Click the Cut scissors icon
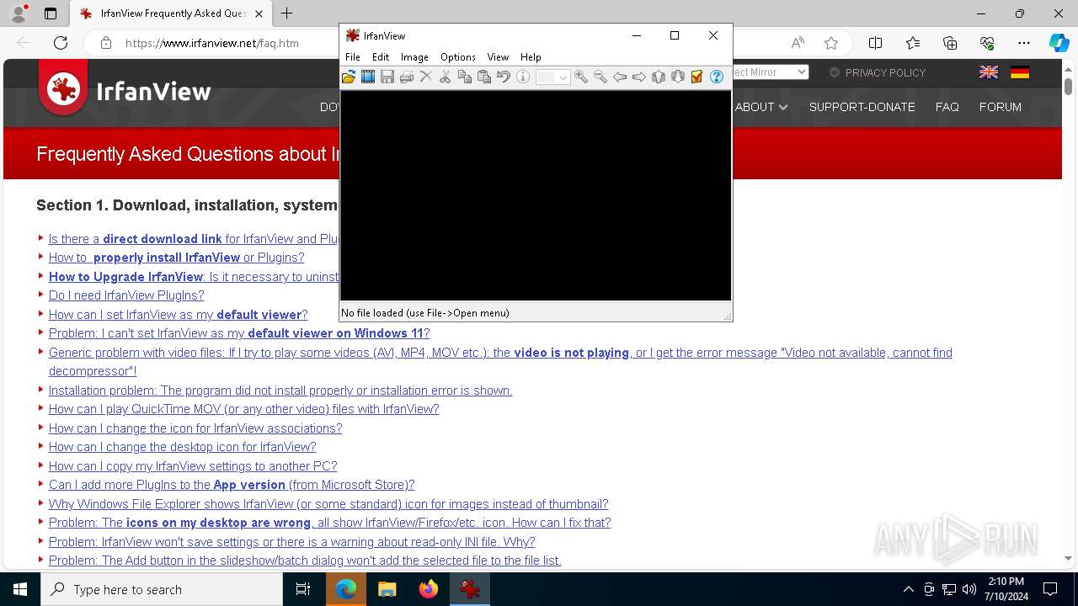Screen dimensions: 1078x606 coord(446,77)
